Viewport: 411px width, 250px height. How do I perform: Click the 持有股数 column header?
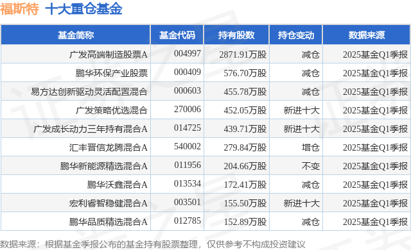(236, 35)
